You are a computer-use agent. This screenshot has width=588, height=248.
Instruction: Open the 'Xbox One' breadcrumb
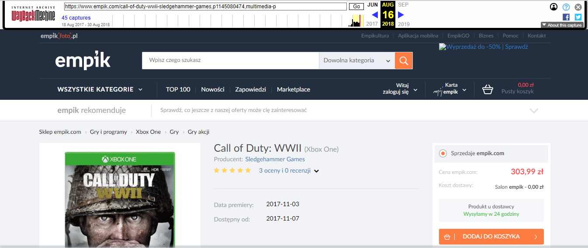[149, 132]
